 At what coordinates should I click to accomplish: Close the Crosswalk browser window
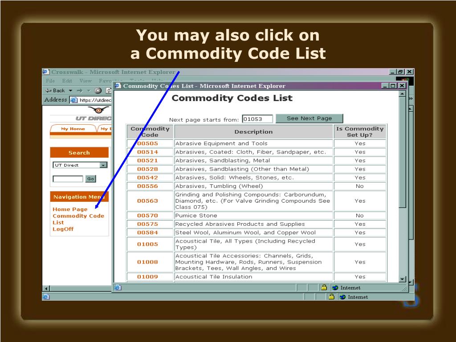click(x=410, y=72)
